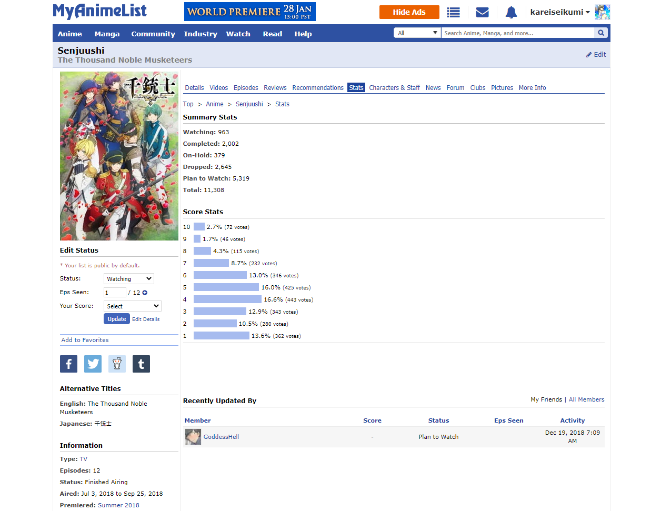This screenshot has height=511, width=661.
Task: Click the search text box
Action: pyautogui.click(x=518, y=33)
